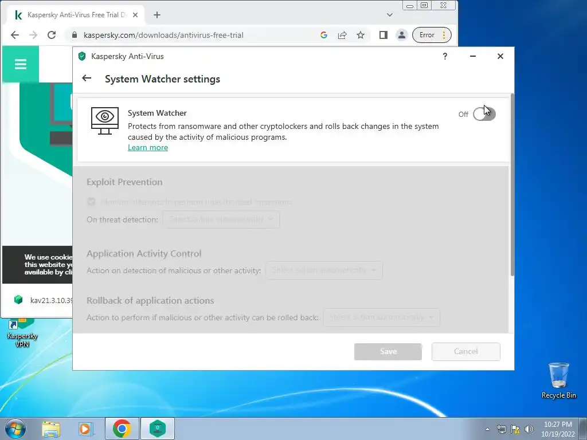Open the Action Center flag icon

pos(515,429)
